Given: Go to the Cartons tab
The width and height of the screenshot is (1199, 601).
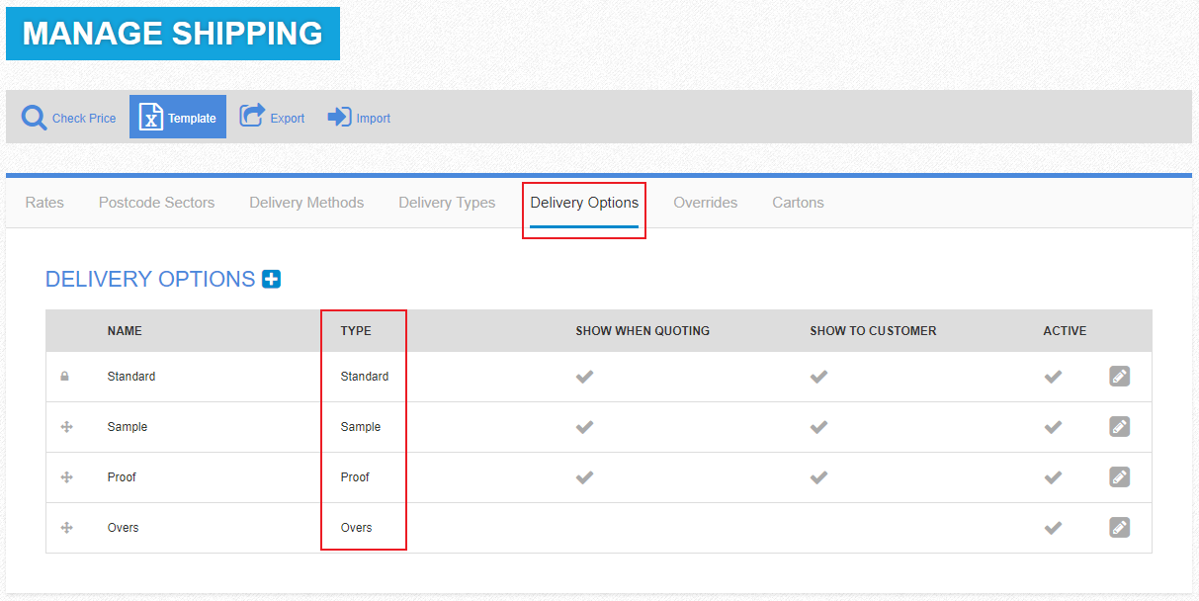Looking at the screenshot, I should pyautogui.click(x=798, y=203).
